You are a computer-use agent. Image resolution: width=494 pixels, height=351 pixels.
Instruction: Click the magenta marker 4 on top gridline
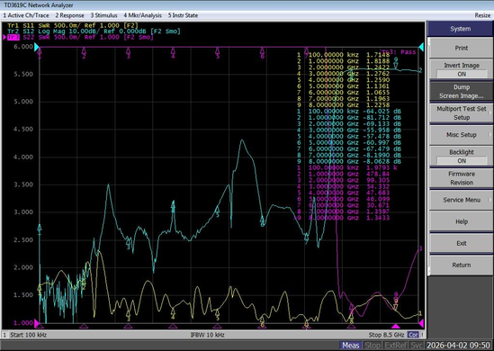click(x=173, y=53)
